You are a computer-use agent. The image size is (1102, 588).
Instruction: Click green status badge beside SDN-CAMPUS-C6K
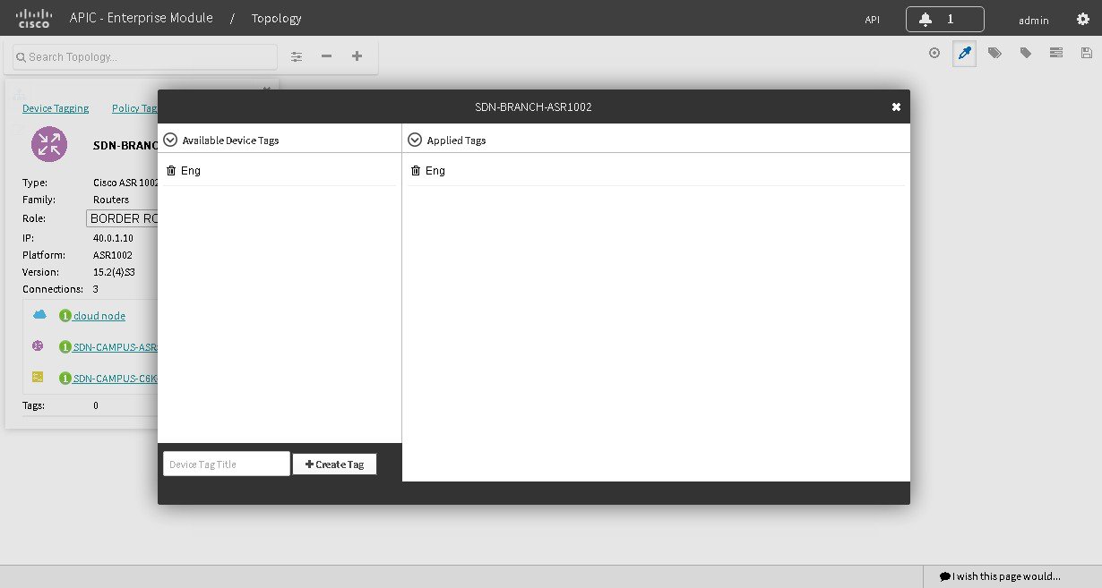pos(65,379)
